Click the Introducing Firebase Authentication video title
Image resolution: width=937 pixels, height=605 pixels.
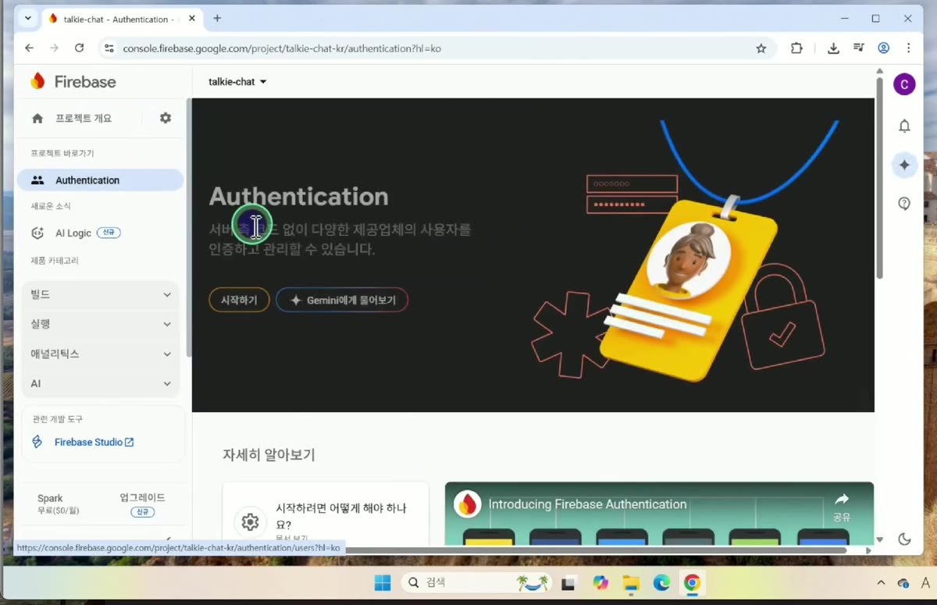coord(587,504)
